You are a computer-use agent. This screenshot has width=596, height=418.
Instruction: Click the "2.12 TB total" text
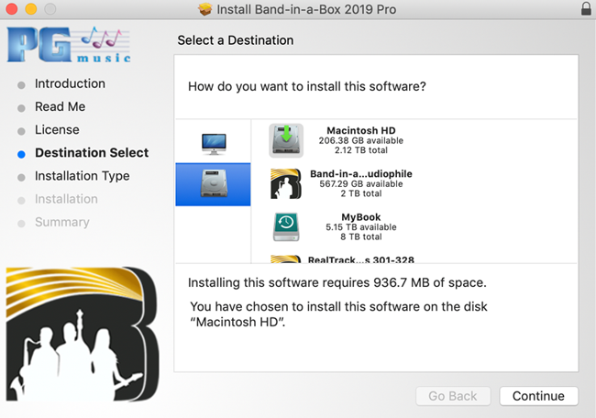click(x=360, y=150)
